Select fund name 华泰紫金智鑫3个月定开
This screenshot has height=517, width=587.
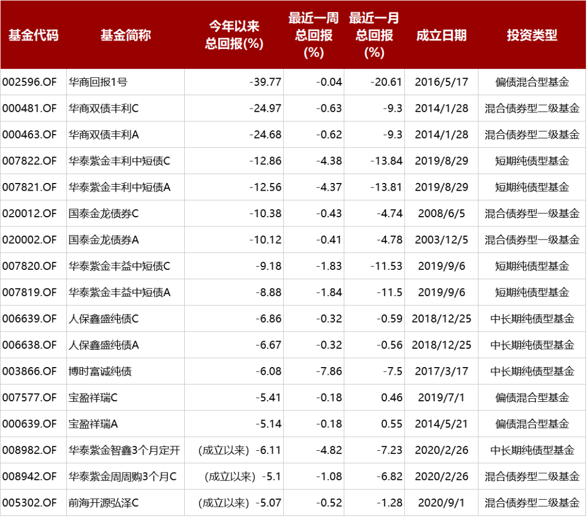124,450
